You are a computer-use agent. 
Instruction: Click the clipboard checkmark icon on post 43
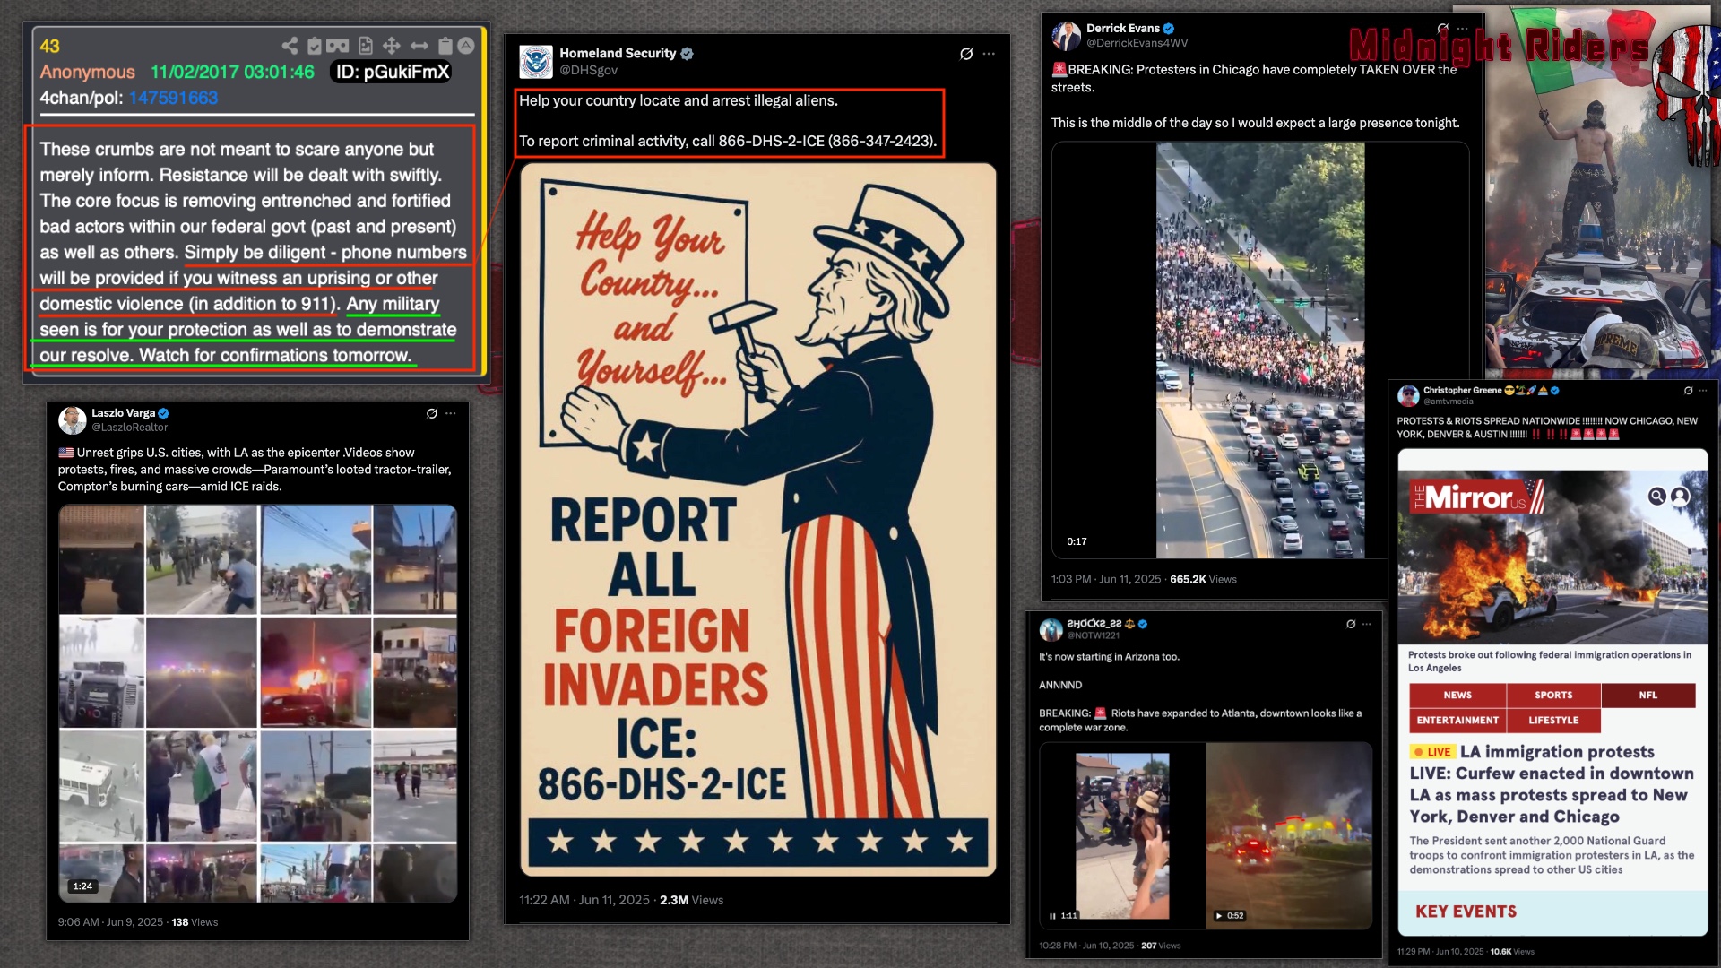(314, 46)
